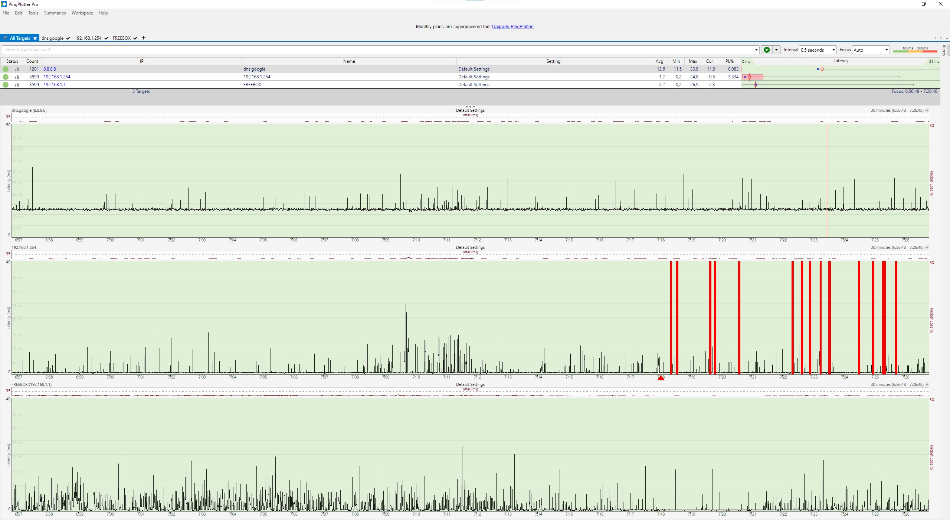This screenshot has height=520, width=950.
Task: Click the 192.168.1.1 IP address link
Action: pyautogui.click(x=54, y=85)
